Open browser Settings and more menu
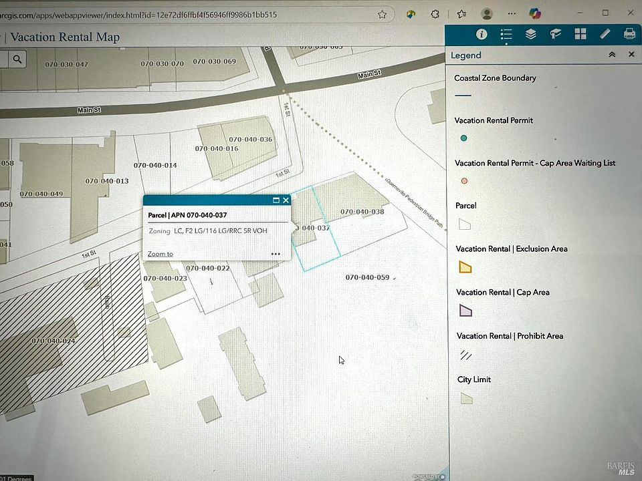 point(512,14)
